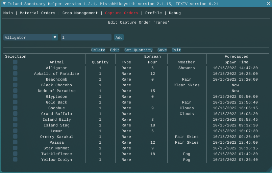Open the Material Orders tab

click(38, 13)
